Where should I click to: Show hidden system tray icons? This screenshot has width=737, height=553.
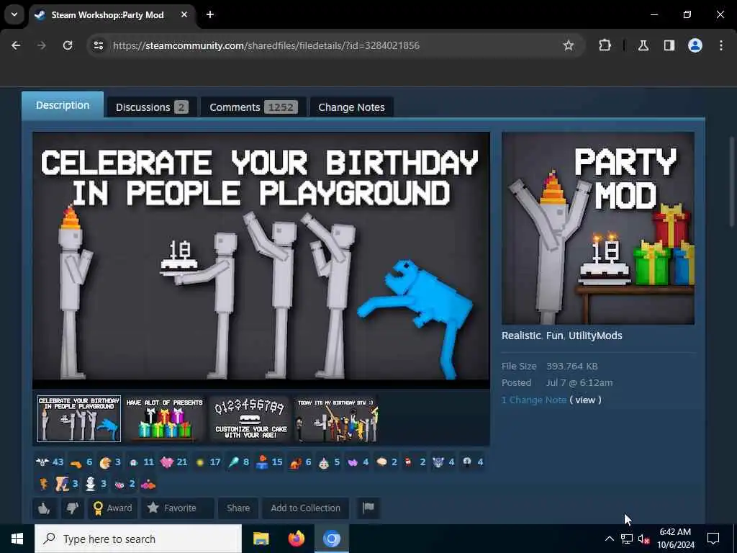tap(609, 539)
